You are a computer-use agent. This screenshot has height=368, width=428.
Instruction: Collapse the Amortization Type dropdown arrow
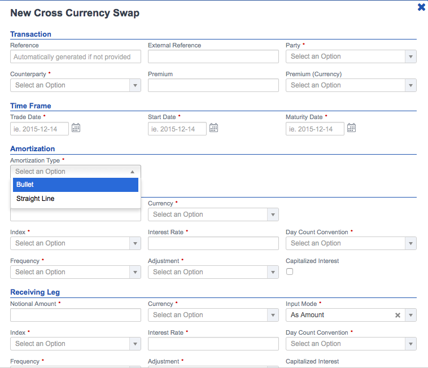[x=132, y=172]
